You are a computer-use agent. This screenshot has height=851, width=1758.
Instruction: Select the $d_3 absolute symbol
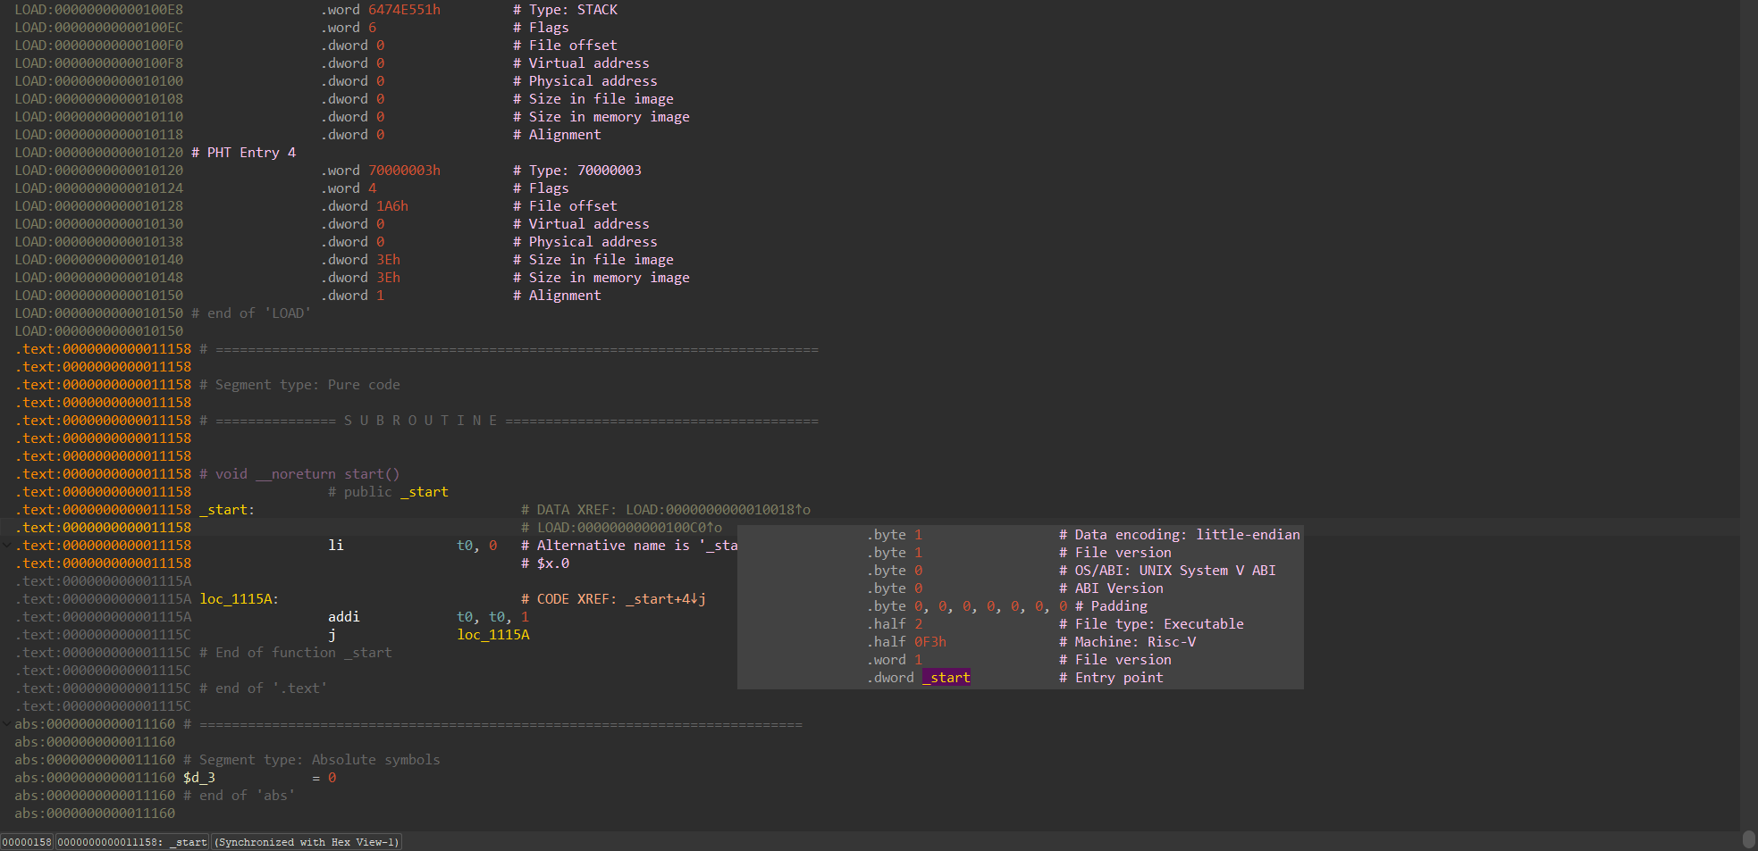coord(199,778)
